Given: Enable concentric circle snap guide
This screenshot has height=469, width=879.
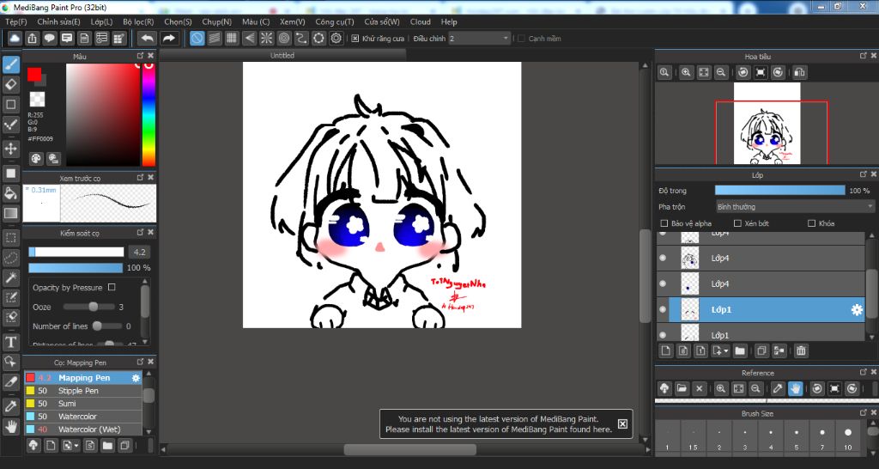Looking at the screenshot, I should point(284,38).
